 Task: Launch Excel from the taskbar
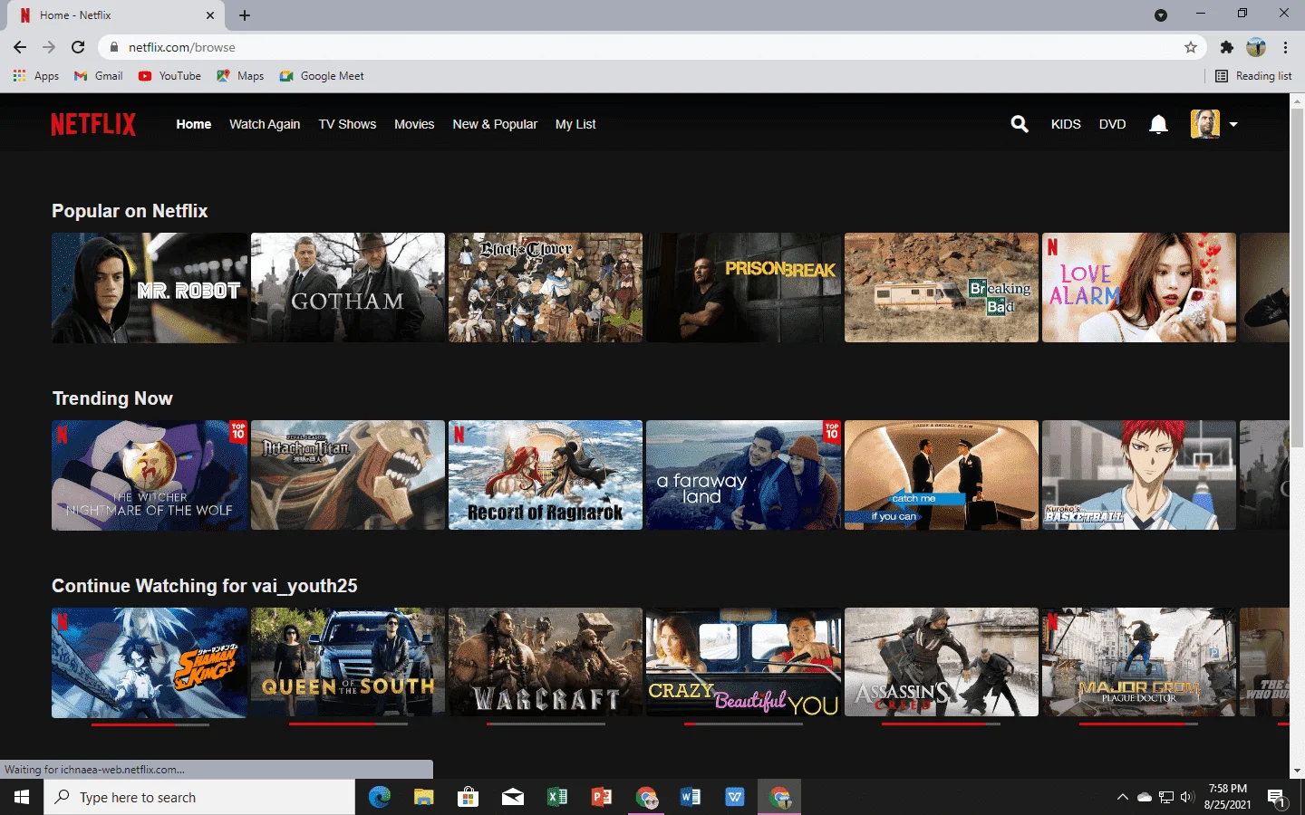point(557,797)
